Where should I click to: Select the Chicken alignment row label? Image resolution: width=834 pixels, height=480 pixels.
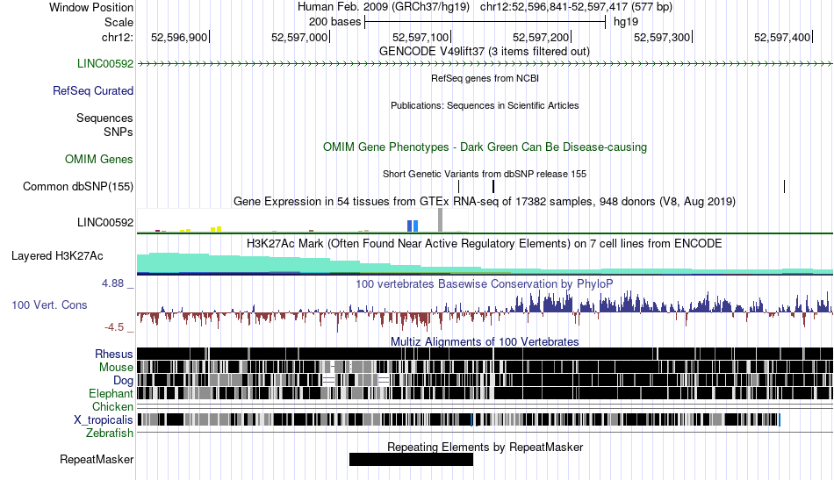pyautogui.click(x=112, y=406)
